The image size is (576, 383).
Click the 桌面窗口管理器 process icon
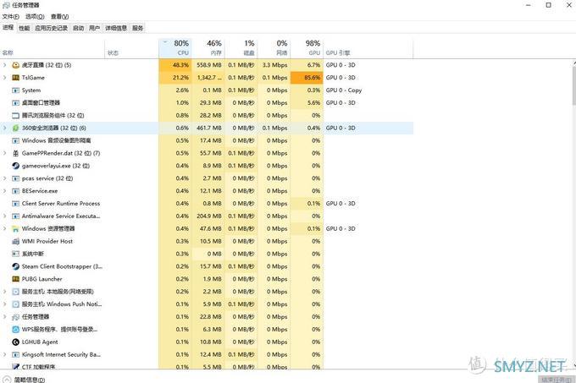click(x=15, y=103)
